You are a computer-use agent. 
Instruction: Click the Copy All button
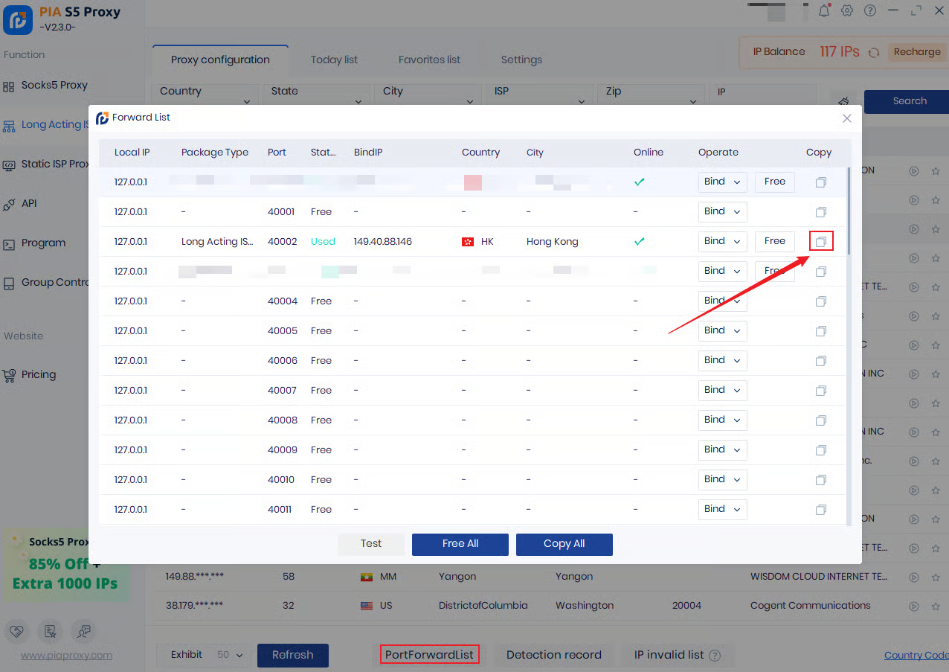[564, 544]
